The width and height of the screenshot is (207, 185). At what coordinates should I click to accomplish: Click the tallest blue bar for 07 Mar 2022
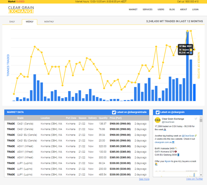pos(187,66)
